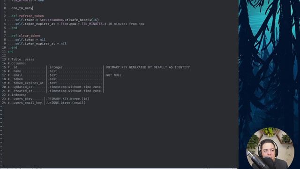Click Time.now in the expiry line
This screenshot has height=169, width=300.
tap(68, 24)
